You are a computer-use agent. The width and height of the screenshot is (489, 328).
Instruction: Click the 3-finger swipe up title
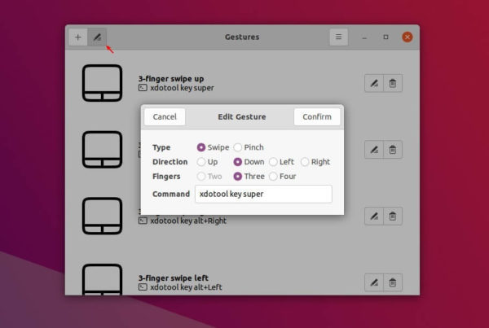[171, 79]
